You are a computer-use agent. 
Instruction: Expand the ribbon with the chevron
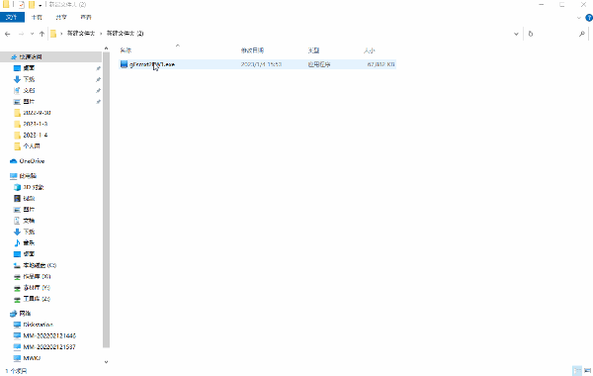(x=579, y=18)
